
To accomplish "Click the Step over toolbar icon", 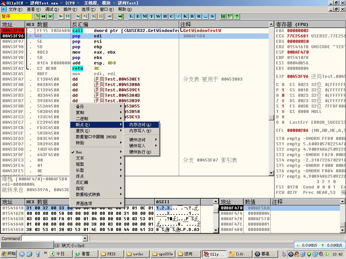I will [x=85, y=16].
